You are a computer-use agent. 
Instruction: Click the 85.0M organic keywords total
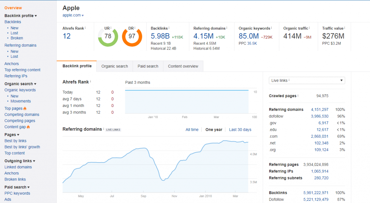coord(249,36)
